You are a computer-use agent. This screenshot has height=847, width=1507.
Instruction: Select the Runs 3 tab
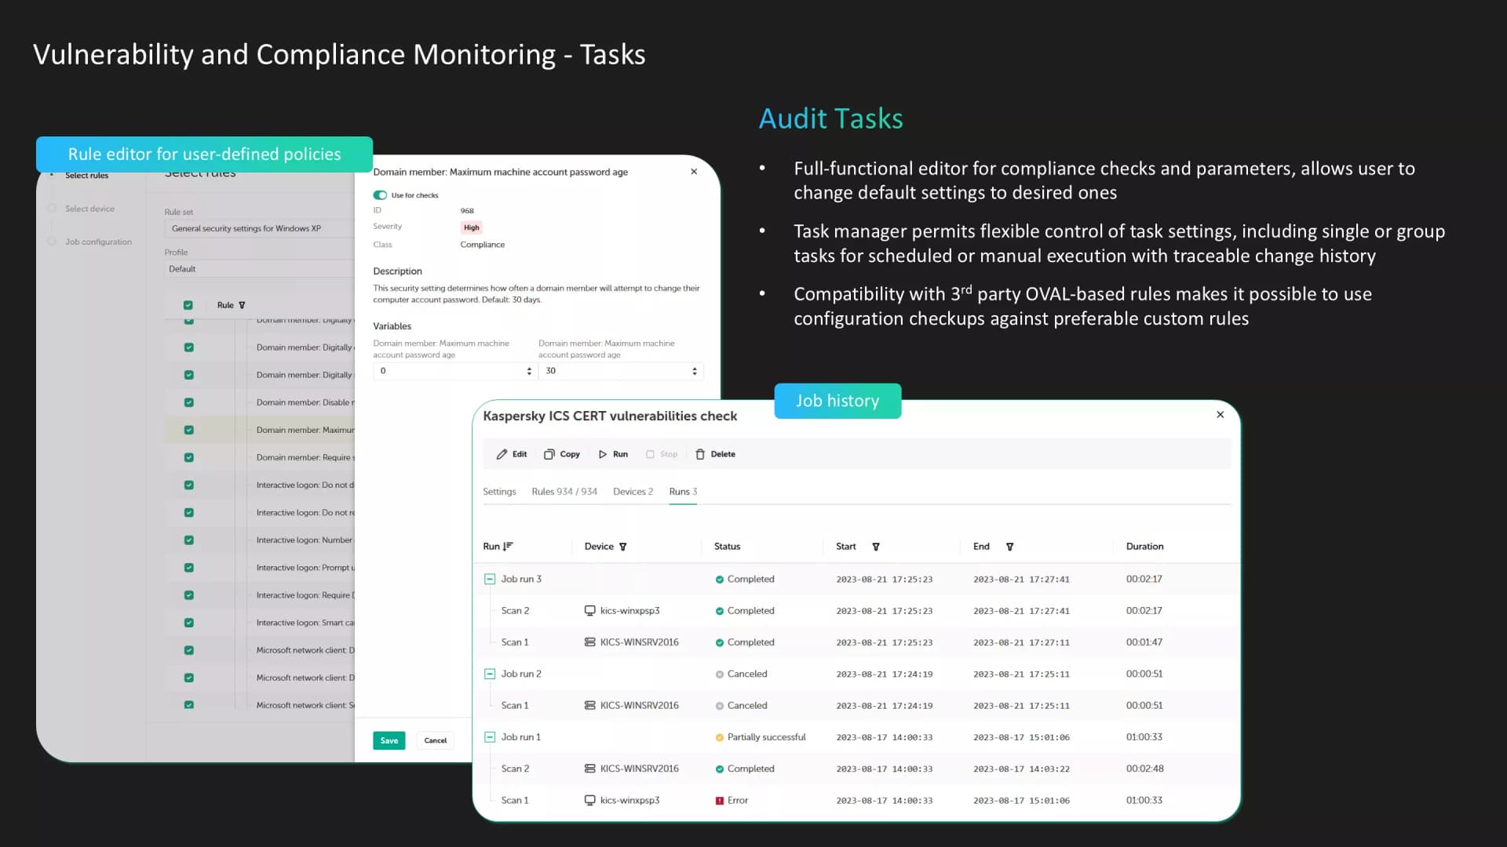click(683, 492)
